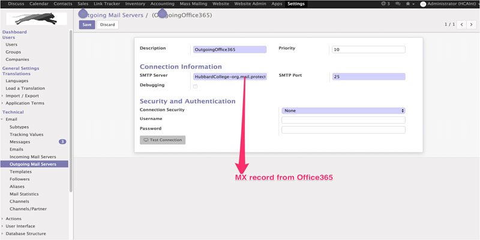The image size is (480, 240).
Task: Open Messages under Email
Action: 20,142
